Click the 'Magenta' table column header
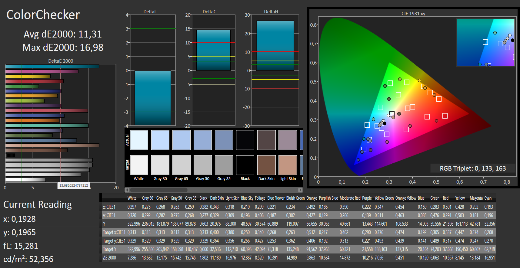Screen dimensions: 520x268 point(476,198)
